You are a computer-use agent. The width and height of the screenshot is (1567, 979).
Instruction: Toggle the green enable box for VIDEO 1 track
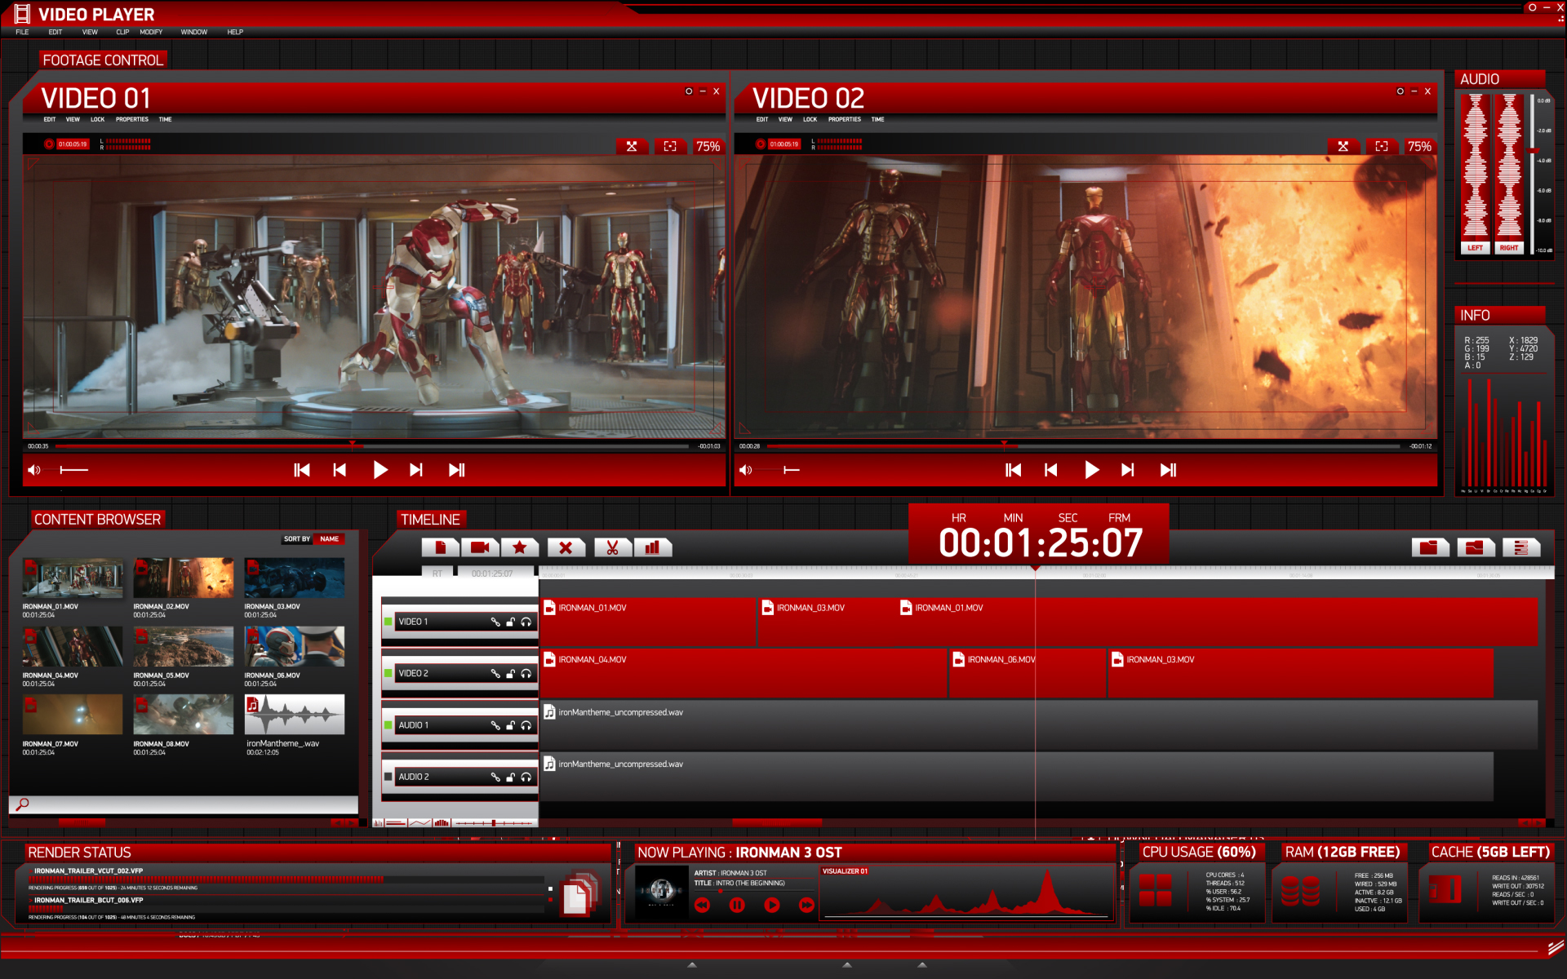click(x=388, y=622)
